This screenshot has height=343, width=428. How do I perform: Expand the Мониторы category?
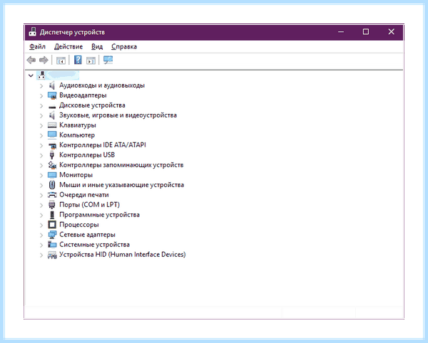tap(41, 175)
